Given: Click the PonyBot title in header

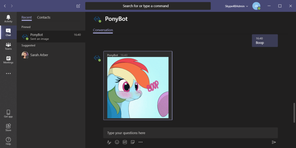Looking at the screenshot, I should tap(116, 19).
